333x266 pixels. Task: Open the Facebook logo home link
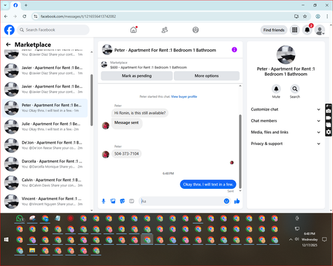click(9, 30)
